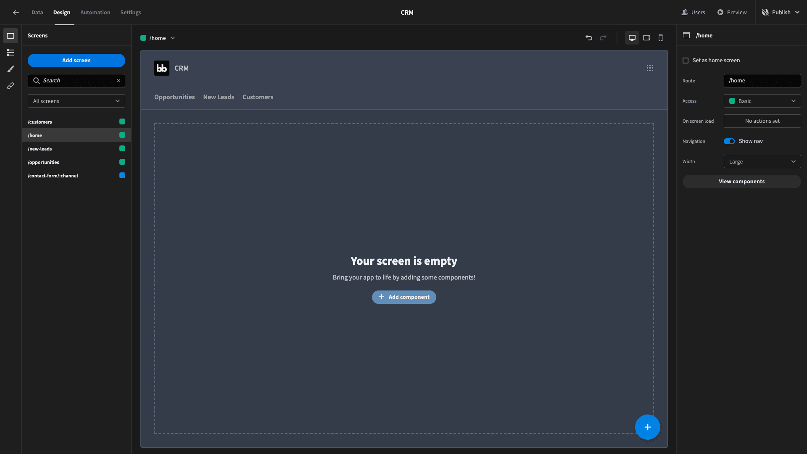Click the CRM title in the canvas header
This screenshot has height=454, width=807.
coord(182,68)
